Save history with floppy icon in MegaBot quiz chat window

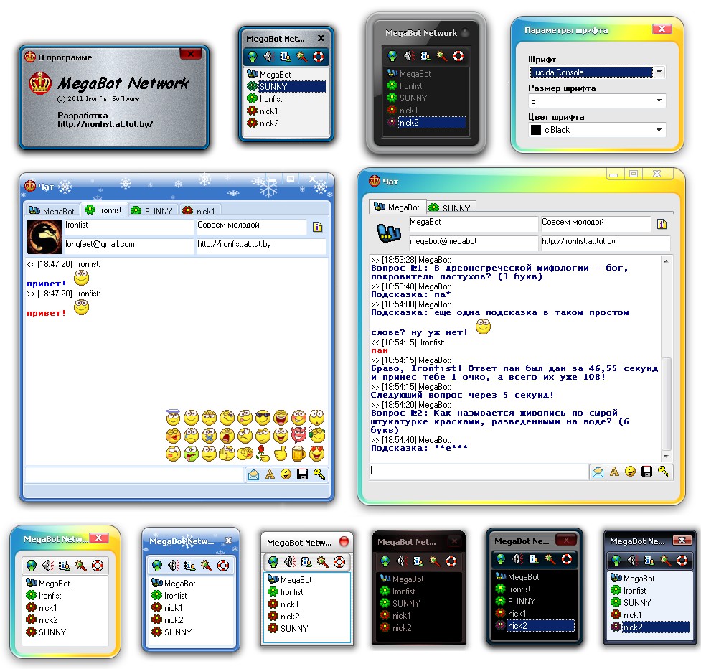(x=647, y=472)
